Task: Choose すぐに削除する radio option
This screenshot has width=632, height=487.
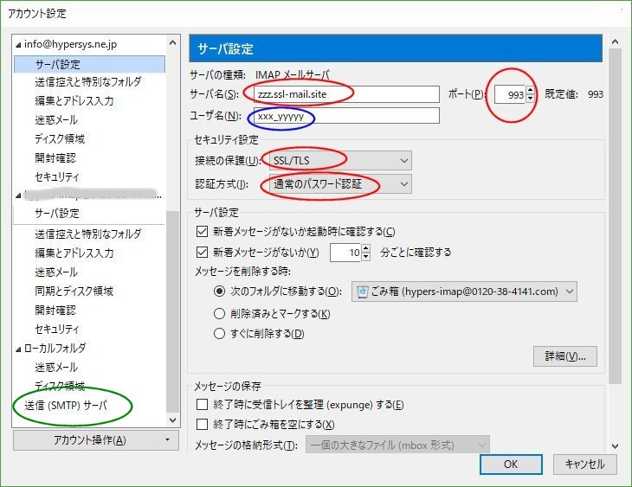Action: point(220,334)
